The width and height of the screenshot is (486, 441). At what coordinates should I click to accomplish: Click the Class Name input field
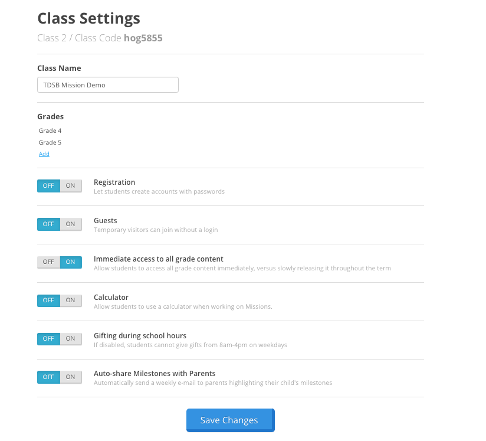pos(107,84)
